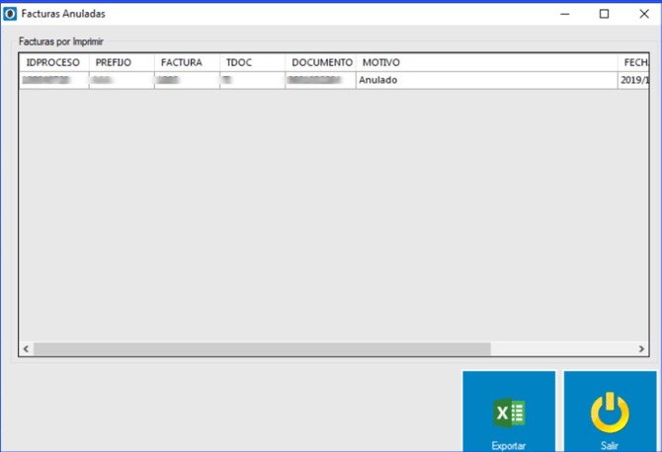
Task: Close the Facturas Anuladas window
Action: [x=642, y=14]
